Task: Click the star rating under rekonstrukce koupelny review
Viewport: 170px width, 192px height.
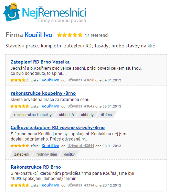Action: pos(20,106)
